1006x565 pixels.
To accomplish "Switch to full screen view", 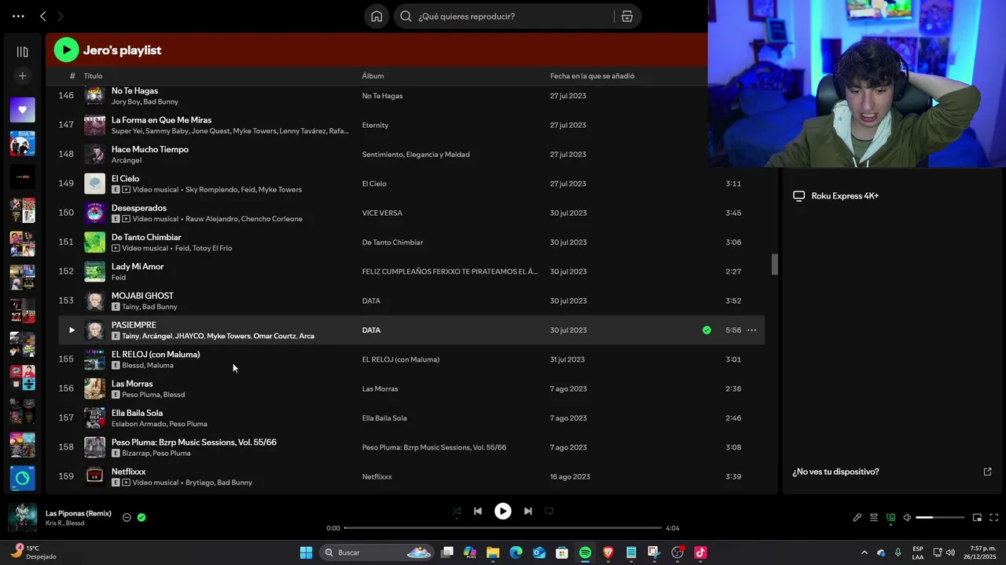I will (x=993, y=517).
